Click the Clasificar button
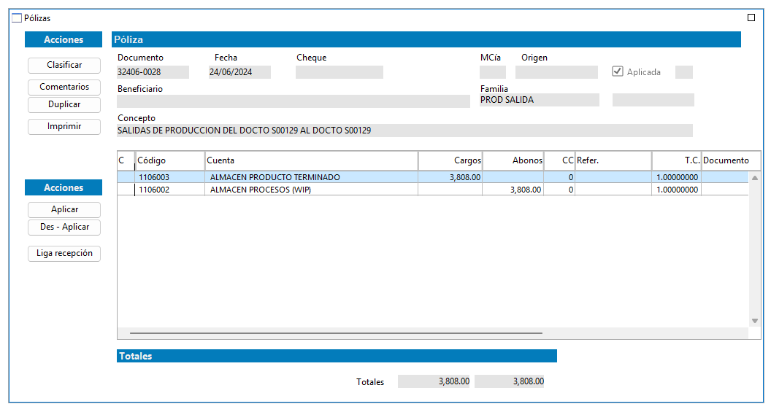The height and width of the screenshot is (412, 771). point(64,66)
